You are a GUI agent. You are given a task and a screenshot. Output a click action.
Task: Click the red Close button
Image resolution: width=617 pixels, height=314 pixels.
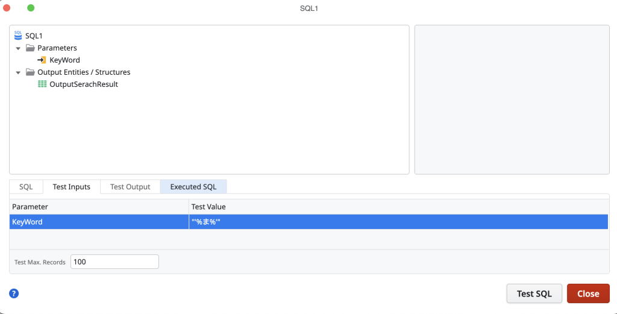[x=587, y=294]
